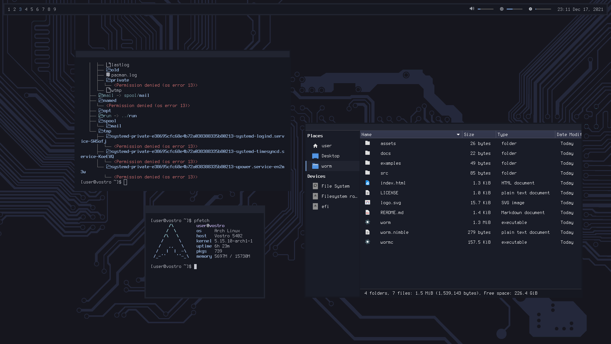Click the index.html HTML document icon
The height and width of the screenshot is (344, 611).
(x=368, y=183)
